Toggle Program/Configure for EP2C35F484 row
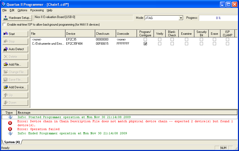 (145, 44)
